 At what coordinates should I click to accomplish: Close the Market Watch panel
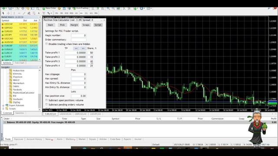click(x=40, y=17)
